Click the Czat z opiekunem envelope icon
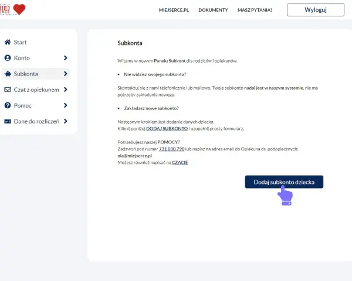352x281 pixels. tap(8, 90)
